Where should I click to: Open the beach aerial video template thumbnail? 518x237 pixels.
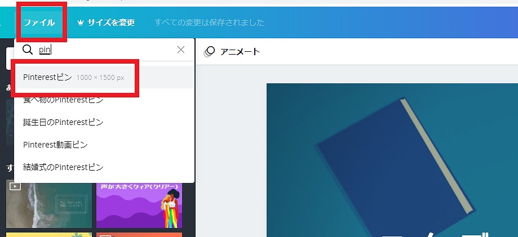click(49, 204)
